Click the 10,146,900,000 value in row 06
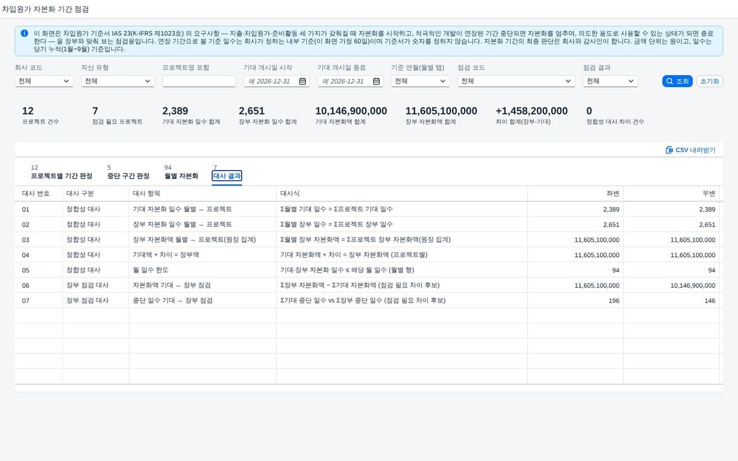This screenshot has height=461, width=738. (x=692, y=285)
